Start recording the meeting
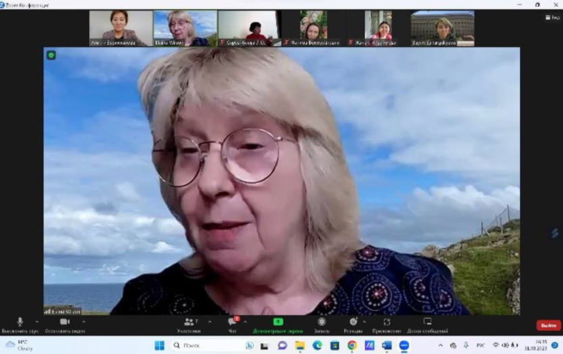 point(322,322)
